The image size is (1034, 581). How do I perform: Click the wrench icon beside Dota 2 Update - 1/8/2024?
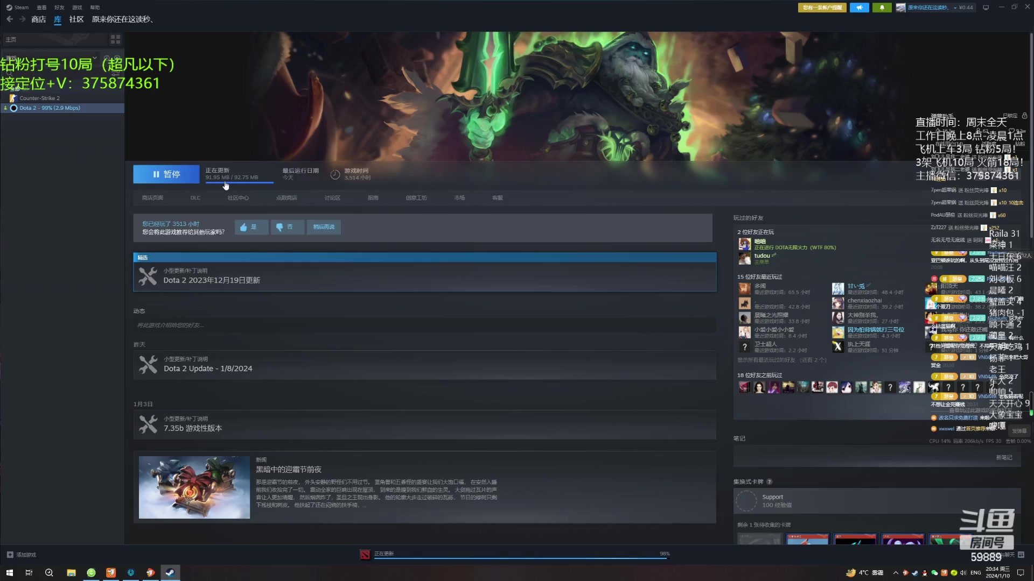[x=148, y=365]
